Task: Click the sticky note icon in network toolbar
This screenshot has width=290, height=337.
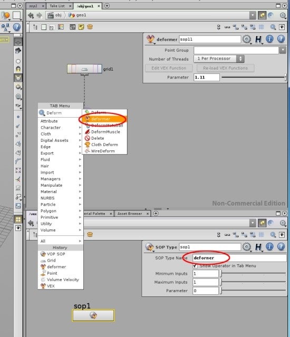Action: click(x=81, y=27)
